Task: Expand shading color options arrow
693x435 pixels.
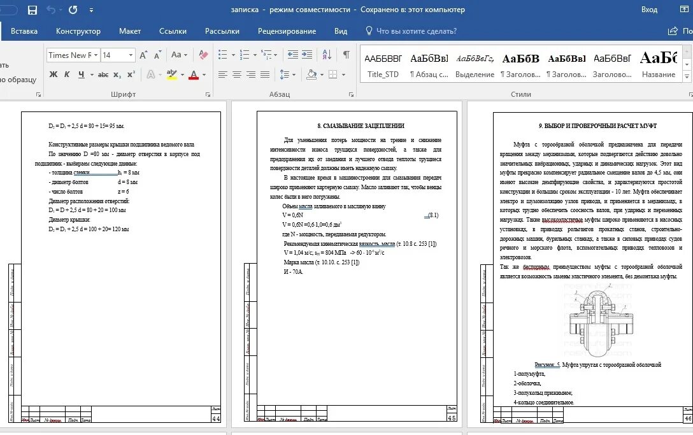Action: [x=322, y=75]
